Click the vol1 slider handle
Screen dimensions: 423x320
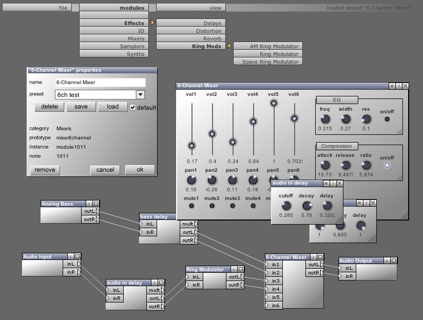191,146
